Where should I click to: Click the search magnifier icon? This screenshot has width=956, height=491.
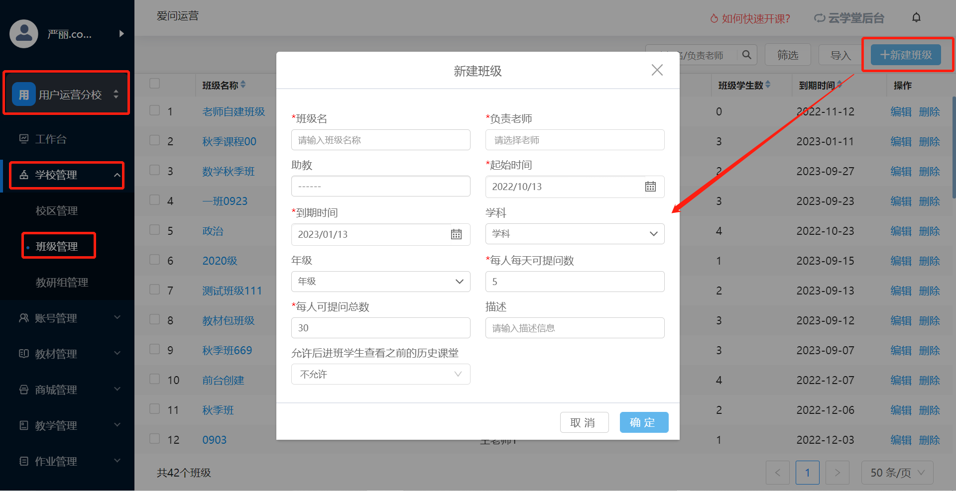[746, 55]
